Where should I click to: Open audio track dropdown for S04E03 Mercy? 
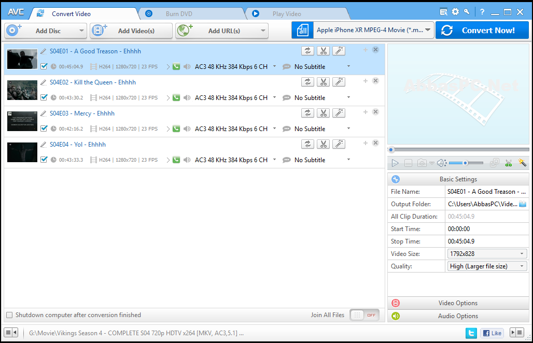(x=275, y=128)
